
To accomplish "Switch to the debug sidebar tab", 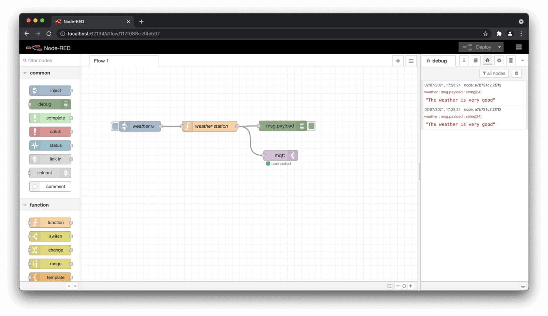I will 438,61.
